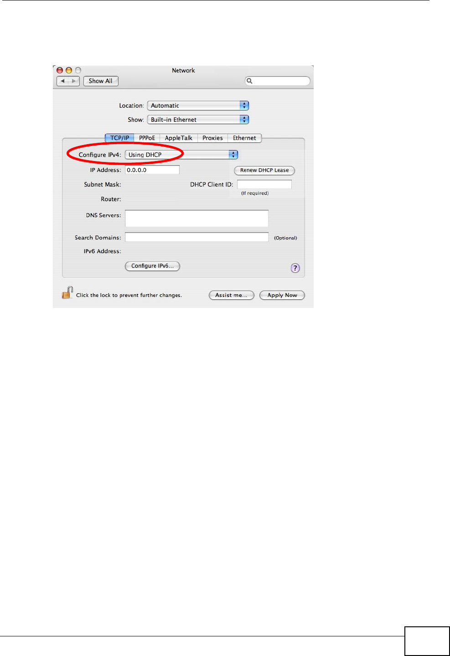Switch to the Ethernet tab
Screen dimensions: 450x656
[244, 138]
